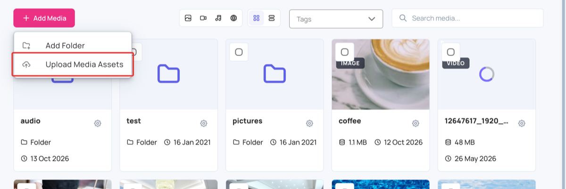Click the audio folder name
This screenshot has width=566, height=189.
[31, 121]
